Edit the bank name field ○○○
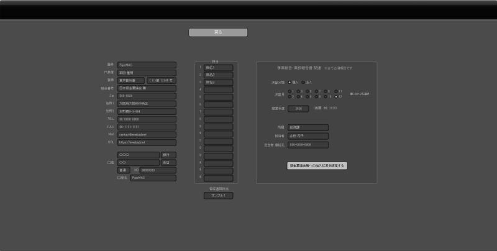This screenshot has height=251, width=497. tap(138, 155)
